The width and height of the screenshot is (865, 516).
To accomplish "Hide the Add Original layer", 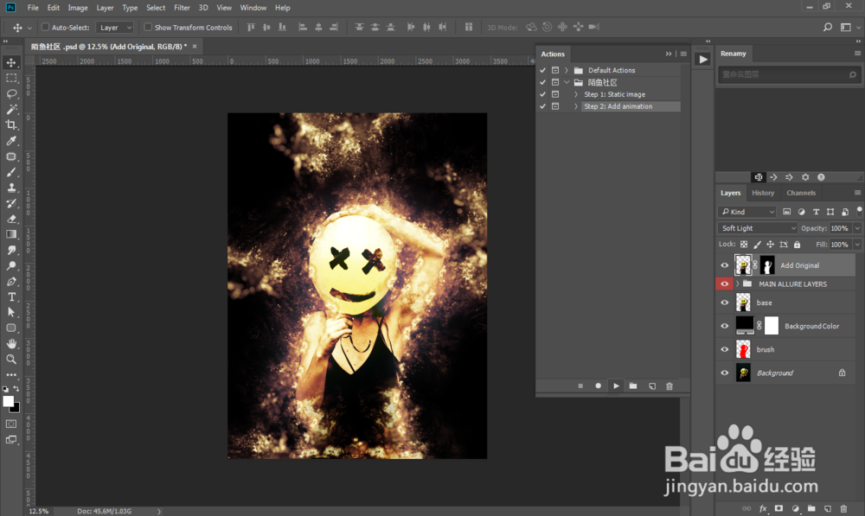I will (x=724, y=265).
